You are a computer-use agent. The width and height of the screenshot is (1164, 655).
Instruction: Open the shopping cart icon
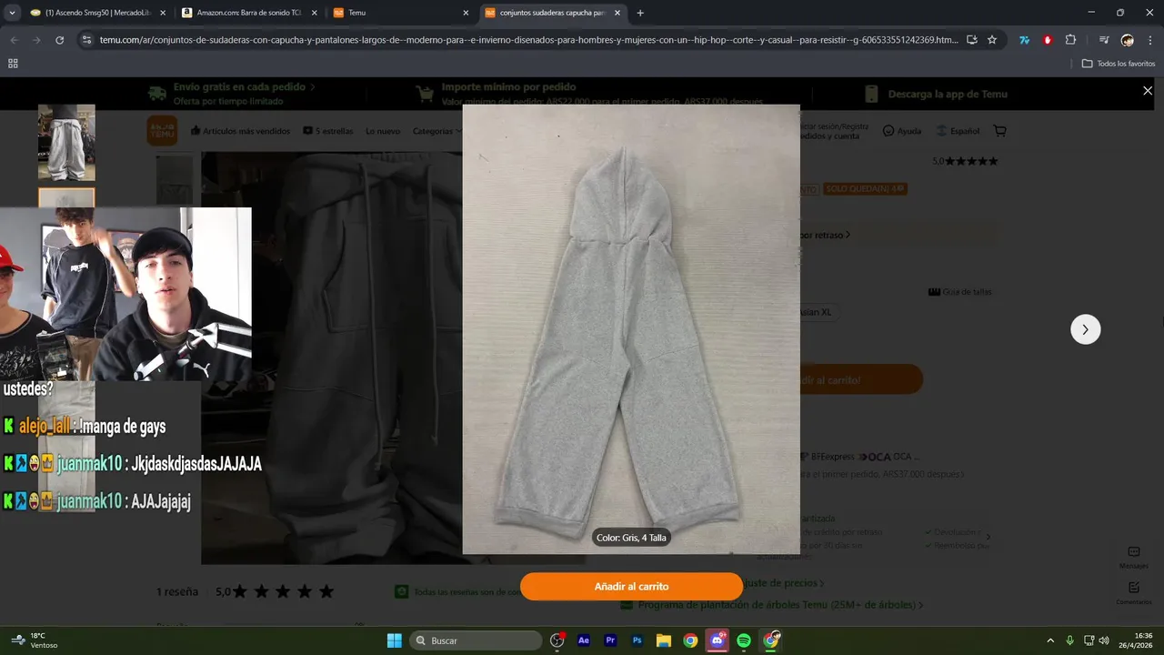1000,131
